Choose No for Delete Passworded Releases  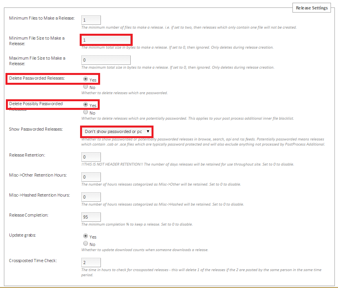86,87
